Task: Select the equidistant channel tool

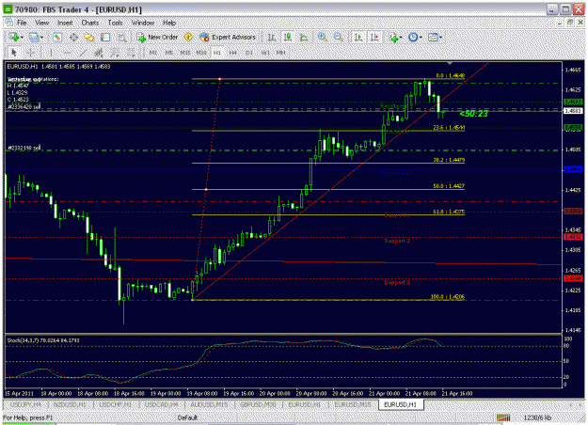Action: click(99, 53)
